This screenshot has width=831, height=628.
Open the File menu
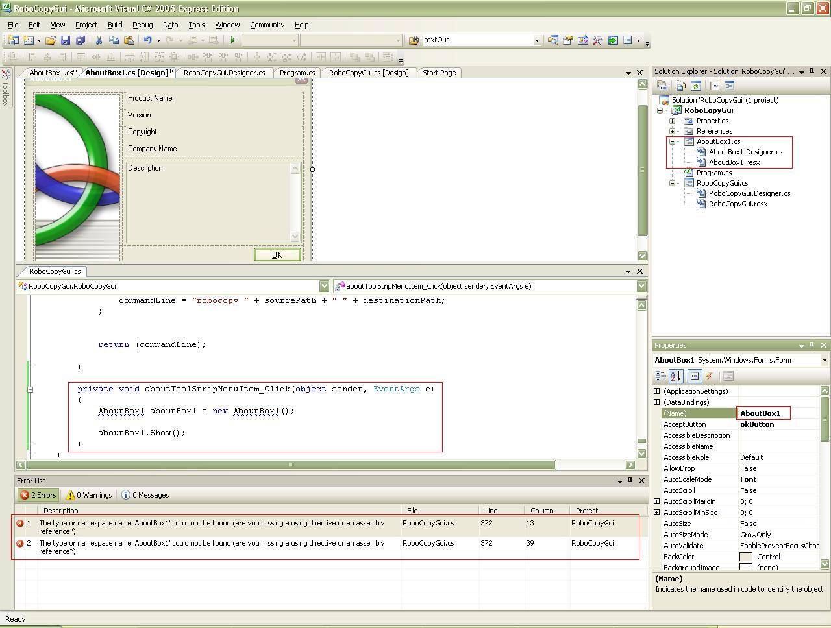[13, 25]
